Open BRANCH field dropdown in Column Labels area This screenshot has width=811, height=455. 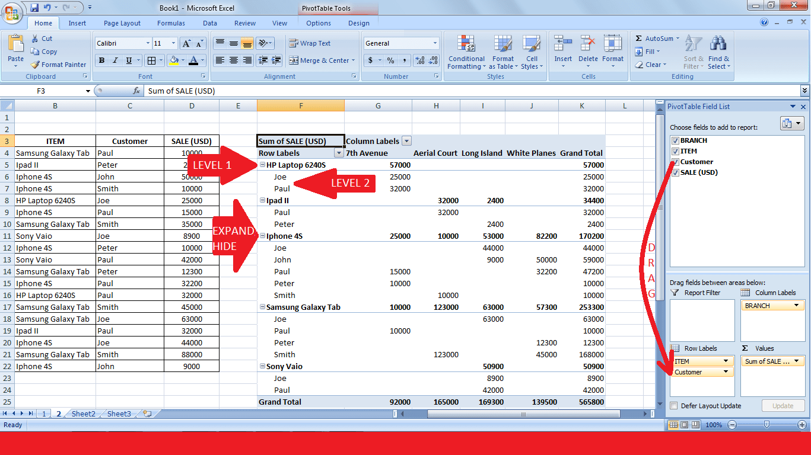tap(795, 306)
